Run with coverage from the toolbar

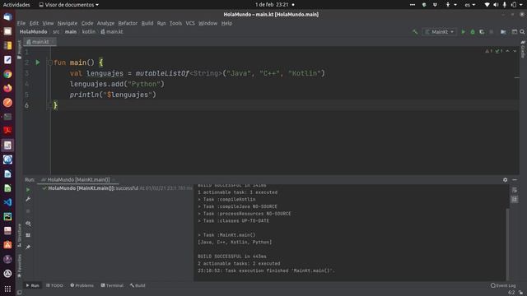(482, 32)
